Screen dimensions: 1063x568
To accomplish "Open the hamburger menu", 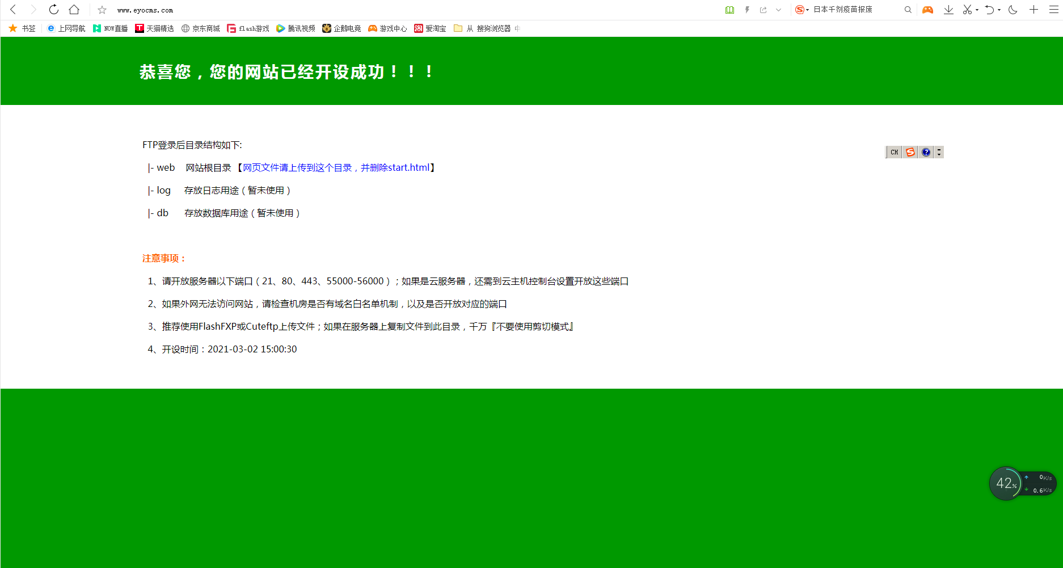I will [x=1054, y=10].
